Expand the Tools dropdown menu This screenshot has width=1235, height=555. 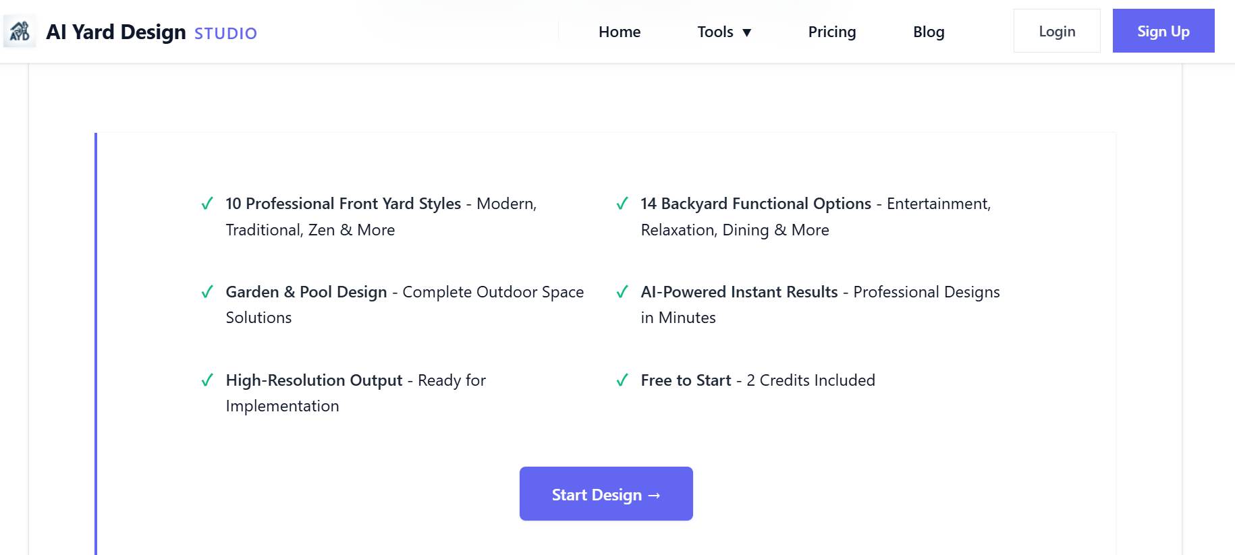pyautogui.click(x=724, y=32)
